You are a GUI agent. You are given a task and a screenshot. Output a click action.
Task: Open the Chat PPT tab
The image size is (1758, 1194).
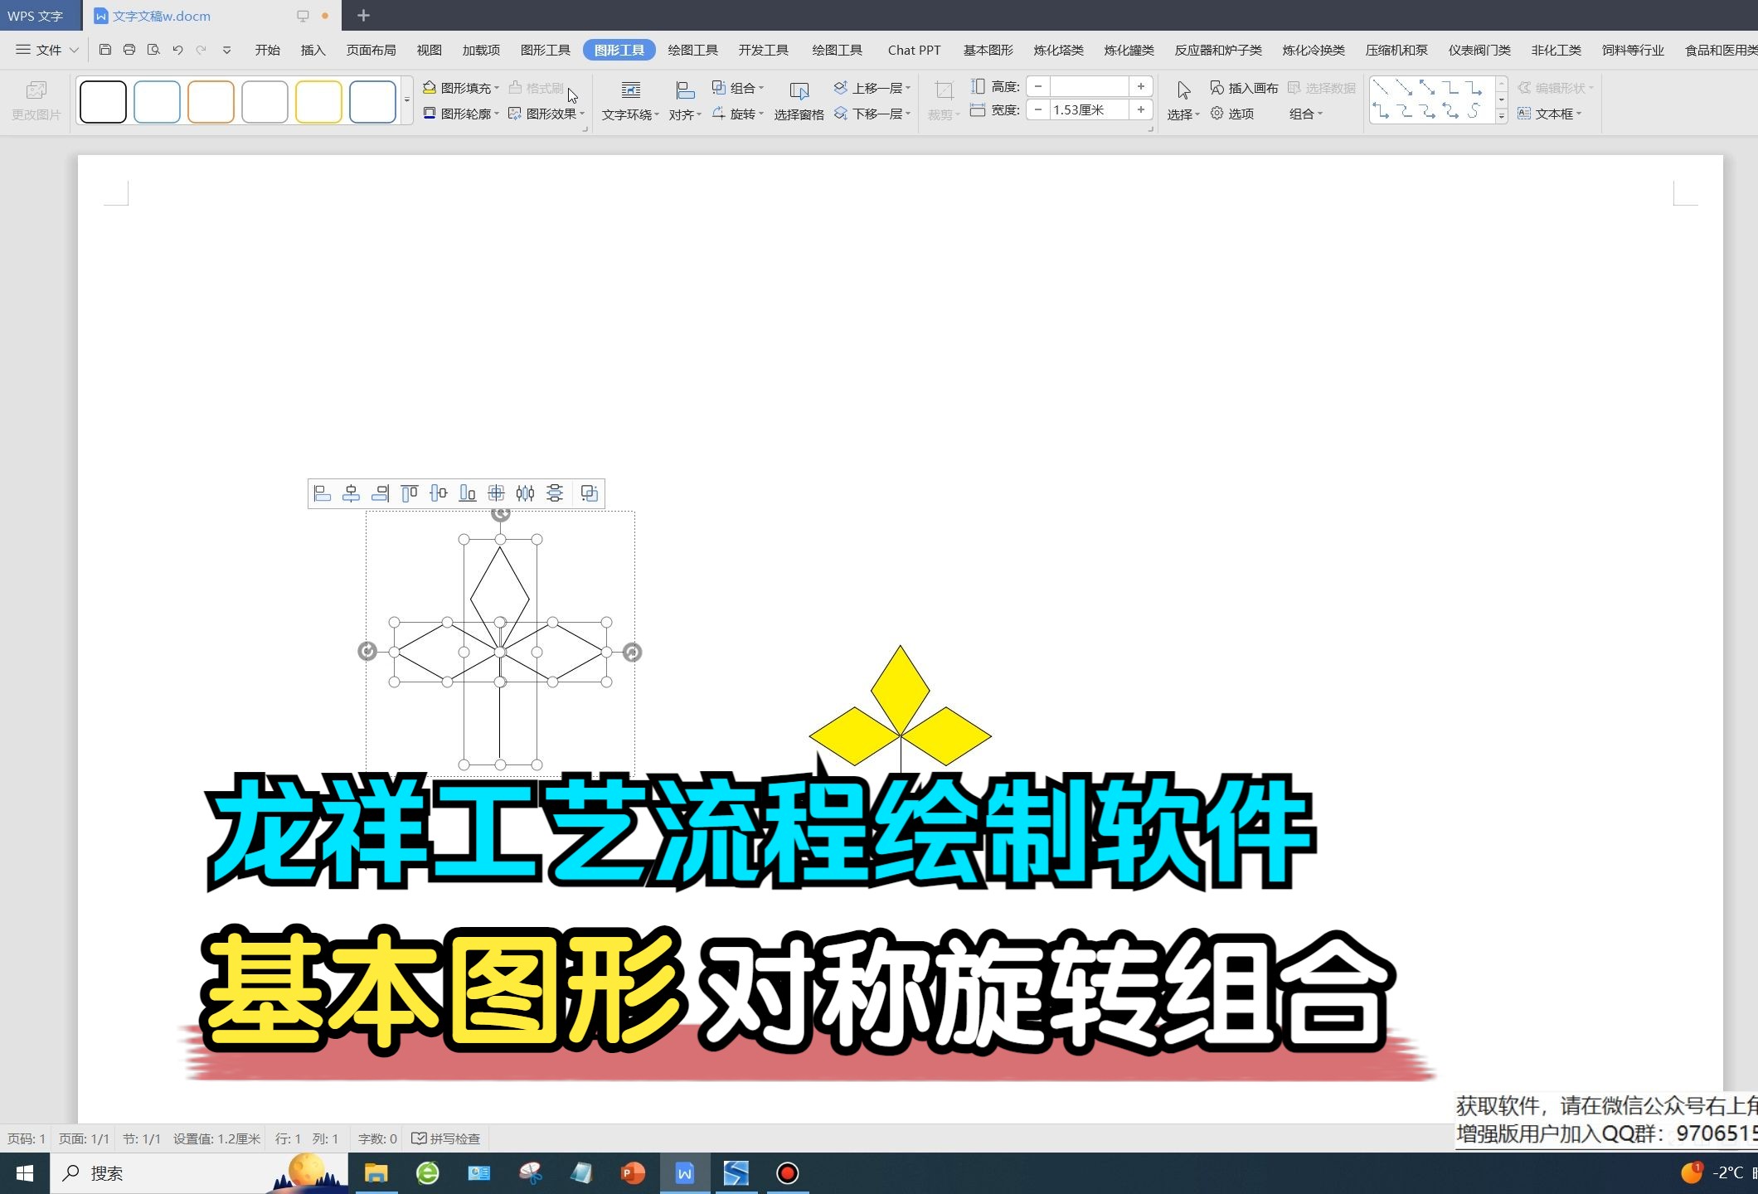coord(915,50)
